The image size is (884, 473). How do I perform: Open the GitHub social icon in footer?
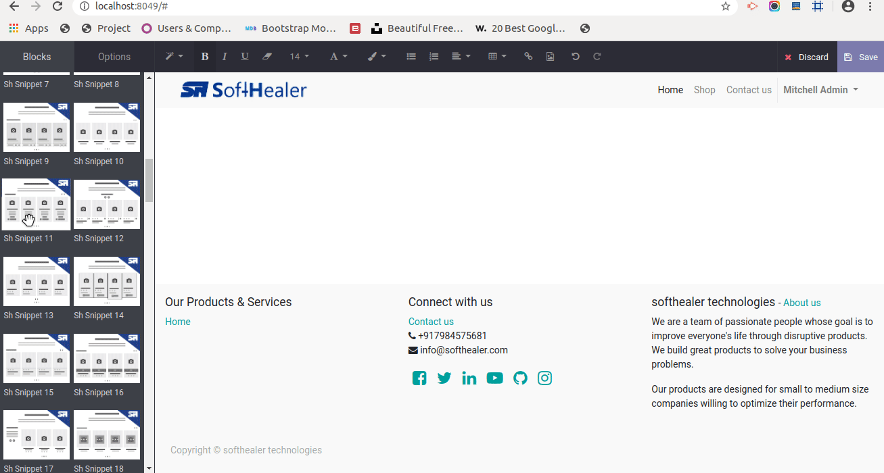(520, 378)
